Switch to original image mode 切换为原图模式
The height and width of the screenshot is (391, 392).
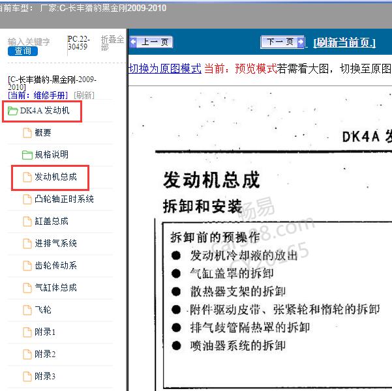coord(165,68)
